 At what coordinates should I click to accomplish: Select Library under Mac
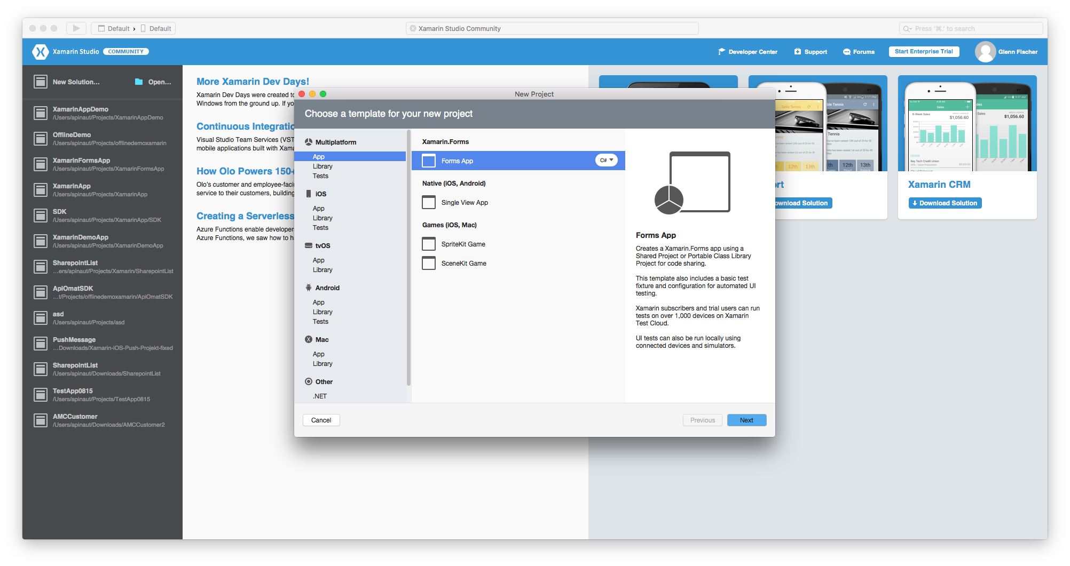[x=322, y=363]
